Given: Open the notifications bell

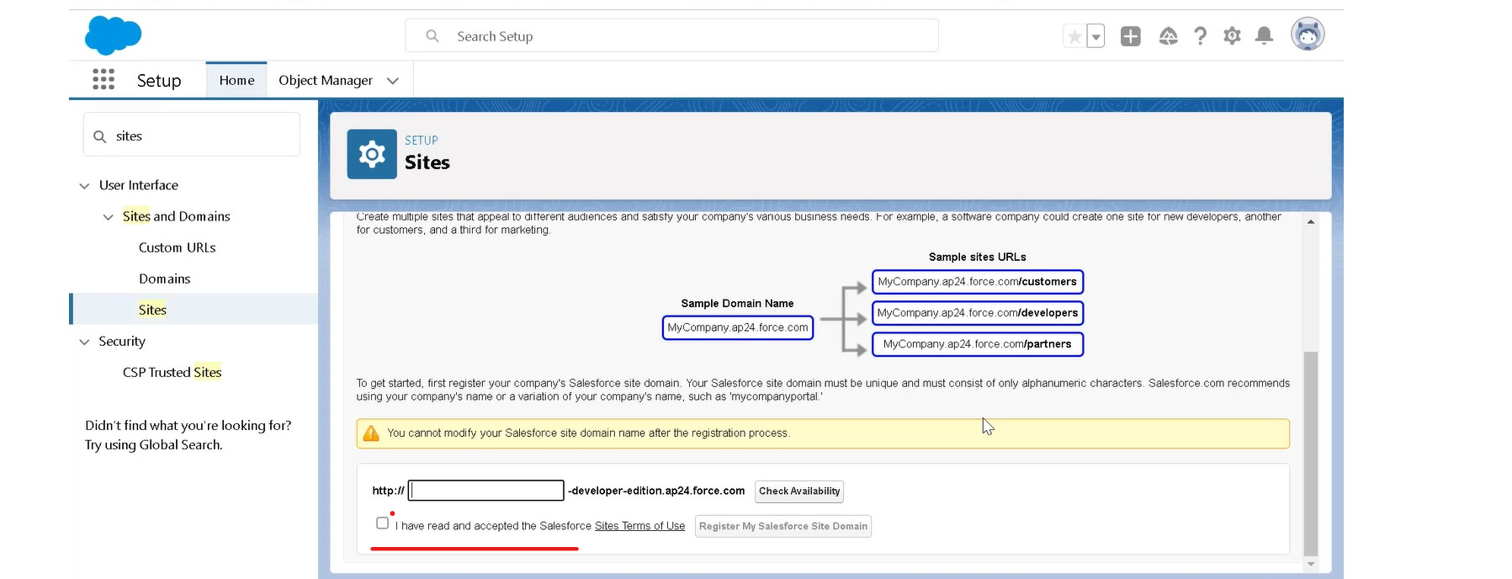Looking at the screenshot, I should [1264, 36].
